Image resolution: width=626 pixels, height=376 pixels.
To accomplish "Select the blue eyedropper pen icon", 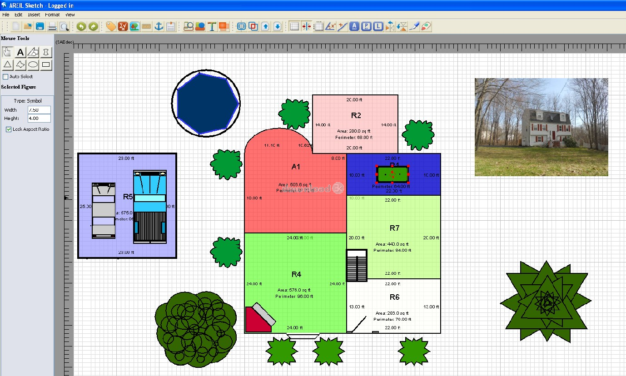I will coord(414,26).
